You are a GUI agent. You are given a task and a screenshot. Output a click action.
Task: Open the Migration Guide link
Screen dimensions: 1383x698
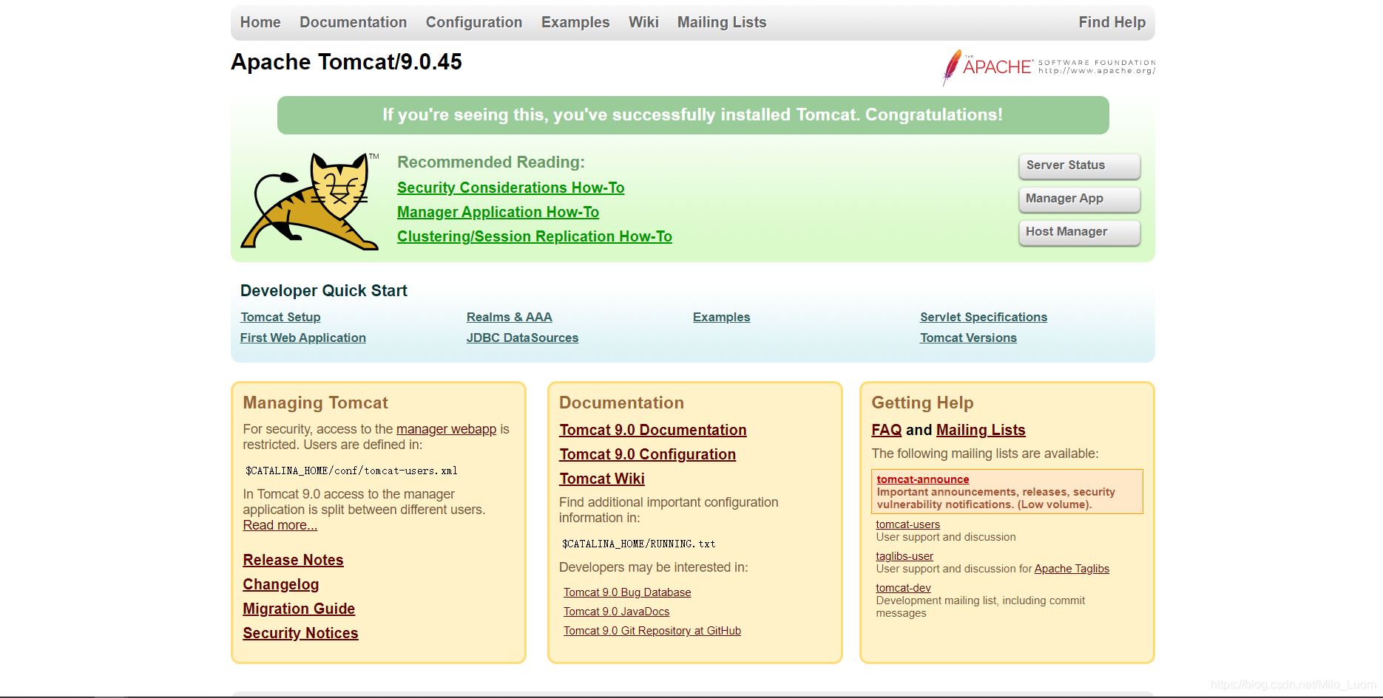click(299, 609)
